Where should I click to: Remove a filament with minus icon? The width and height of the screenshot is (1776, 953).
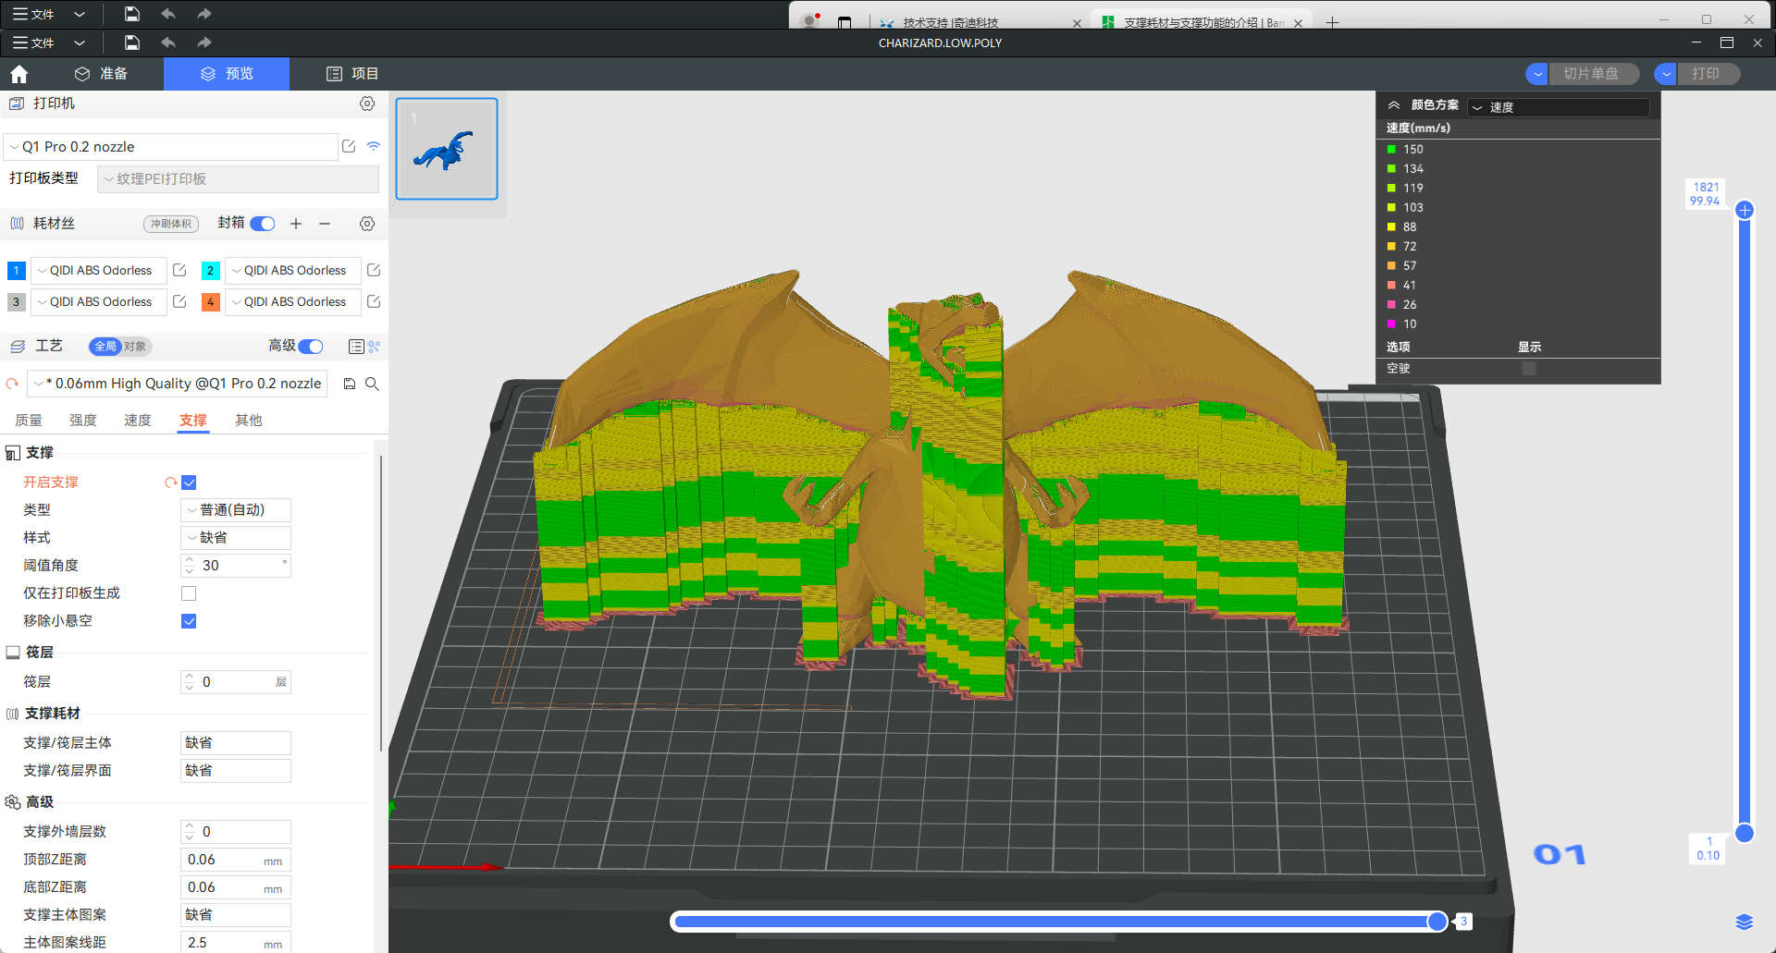325,224
